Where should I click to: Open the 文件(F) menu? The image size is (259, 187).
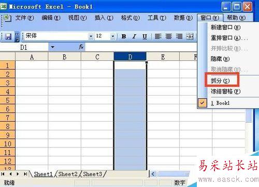pos(24,18)
